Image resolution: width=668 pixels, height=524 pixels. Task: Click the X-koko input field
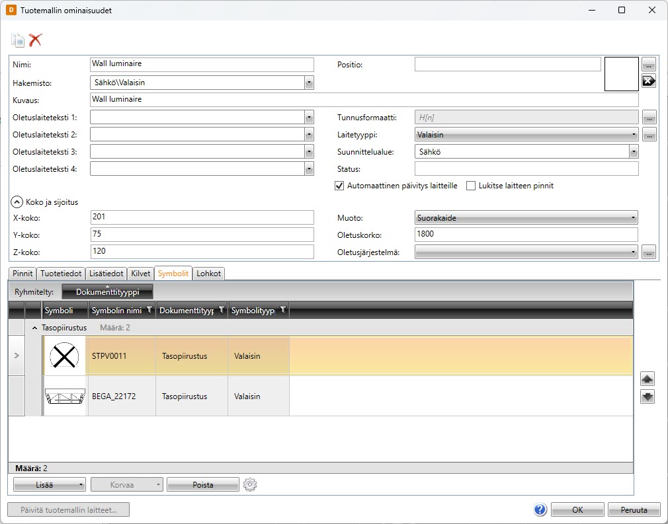click(x=202, y=217)
